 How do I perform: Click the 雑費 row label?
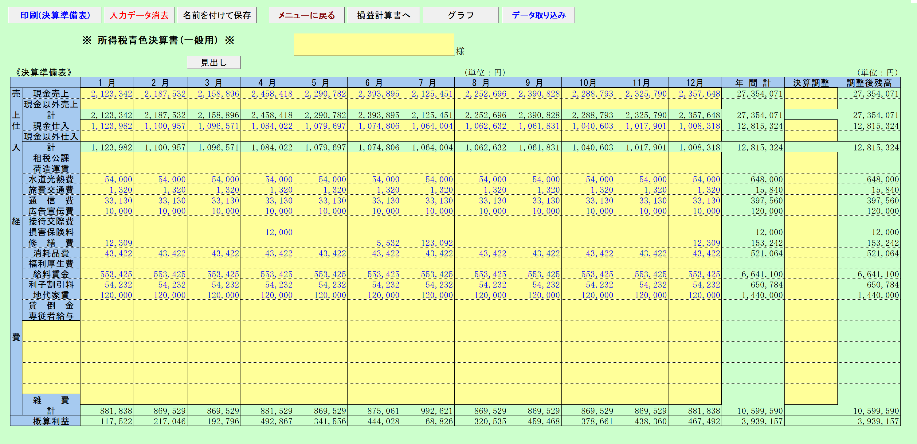click(51, 400)
